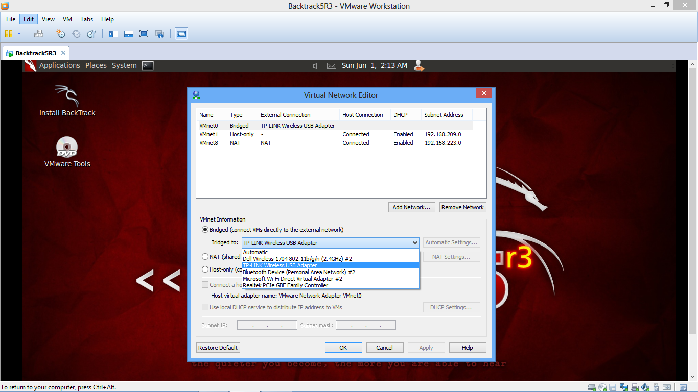Confirm with the OK button

click(343, 348)
